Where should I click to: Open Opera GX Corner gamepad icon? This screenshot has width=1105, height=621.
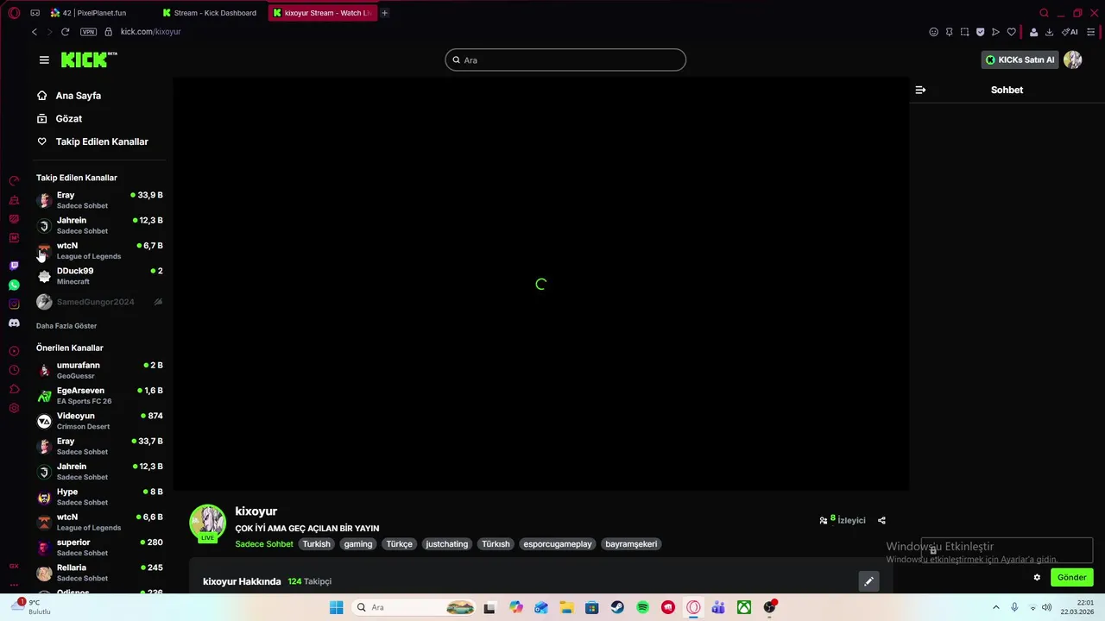tap(35, 13)
